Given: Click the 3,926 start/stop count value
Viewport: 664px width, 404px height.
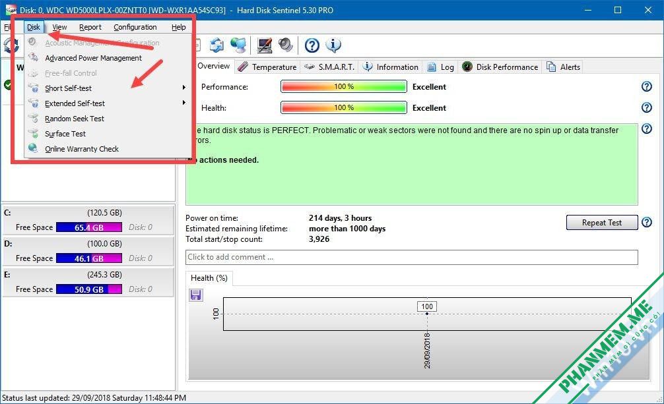Looking at the screenshot, I should point(319,239).
